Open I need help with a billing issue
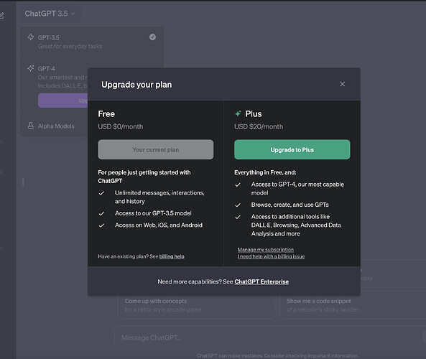The image size is (426, 359). click(x=271, y=256)
